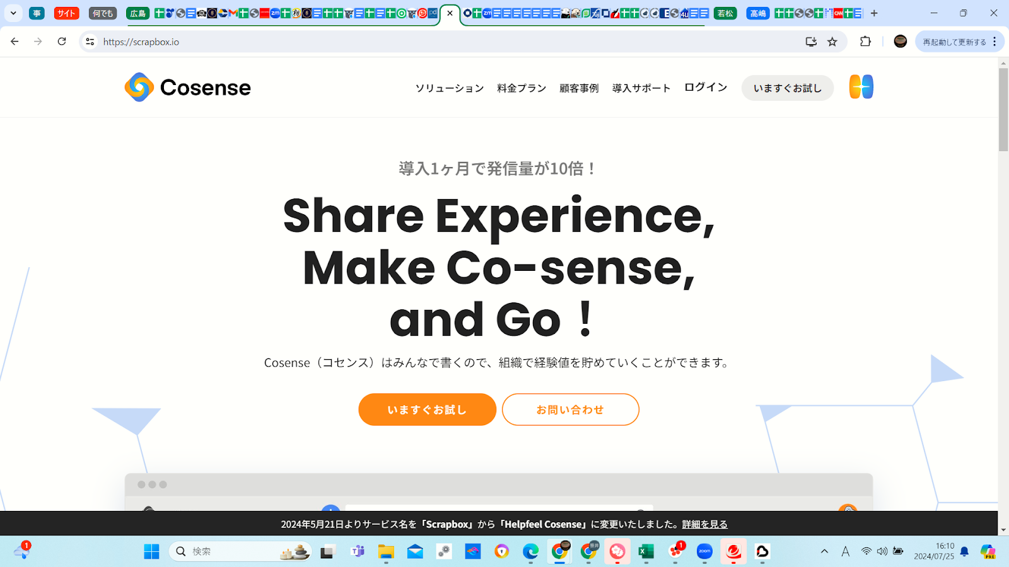
Task: Click the page vertical scrollbar thumb
Action: click(1003, 110)
